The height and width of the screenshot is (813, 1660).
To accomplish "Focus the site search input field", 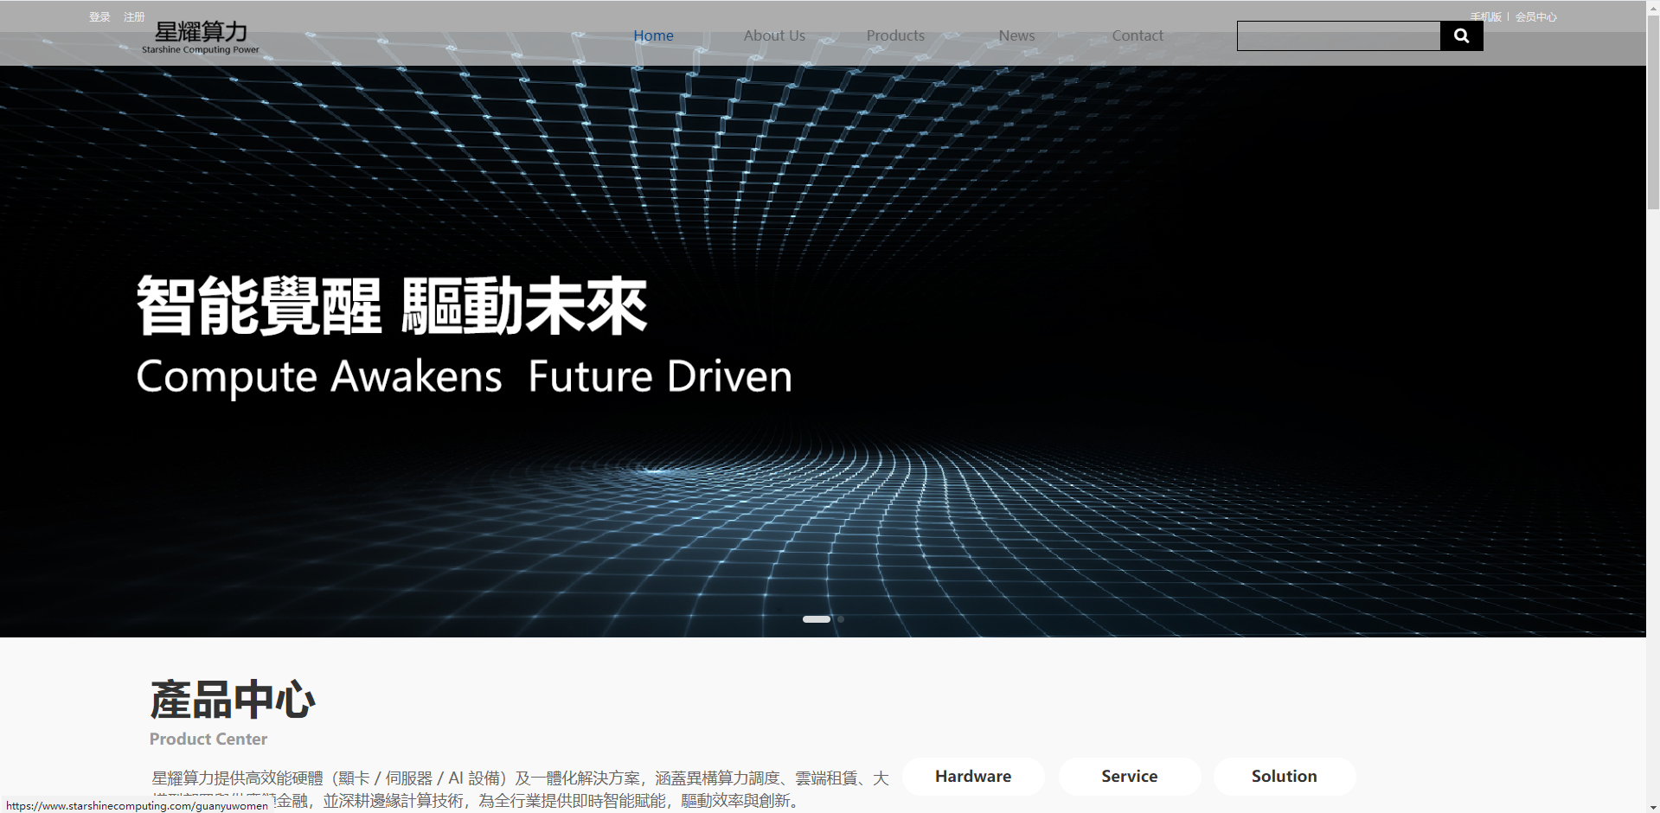I will (x=1339, y=35).
